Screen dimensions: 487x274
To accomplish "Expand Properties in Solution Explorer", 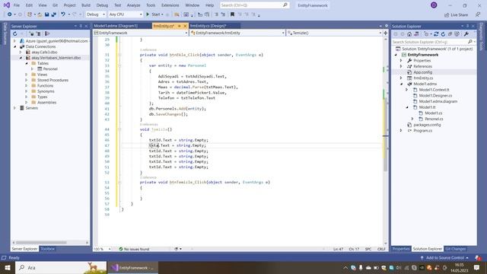I will coord(401,61).
